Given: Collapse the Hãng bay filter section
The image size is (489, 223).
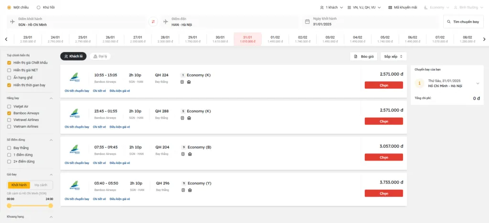Looking at the screenshot, I should [x=51, y=98].
